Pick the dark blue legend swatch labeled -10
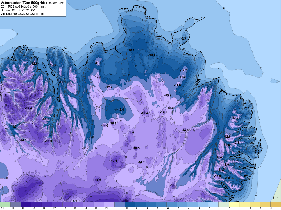 (130, 205)
